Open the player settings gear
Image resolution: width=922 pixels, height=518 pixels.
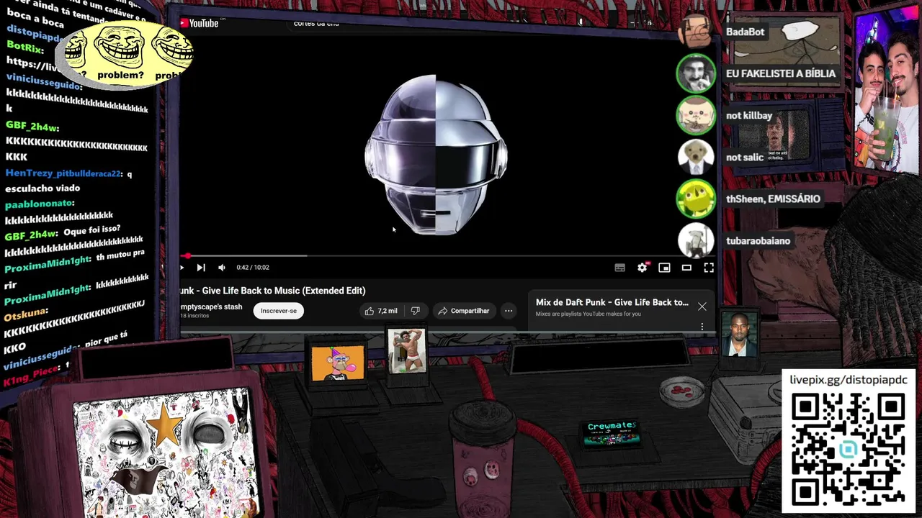tap(643, 268)
